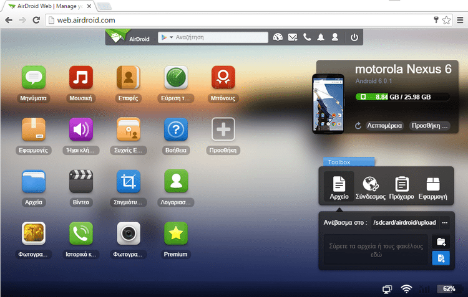Open the Λογαριασ... account app
468x297 pixels.
click(x=176, y=181)
